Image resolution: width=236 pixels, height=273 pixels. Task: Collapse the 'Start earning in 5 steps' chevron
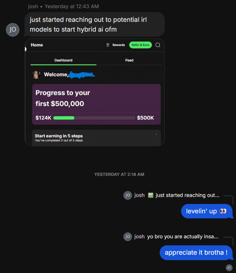point(156,135)
